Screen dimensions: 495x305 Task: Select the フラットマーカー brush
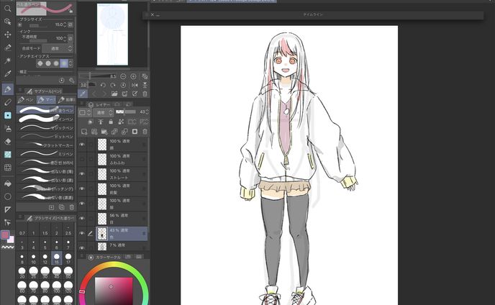[x=45, y=145]
